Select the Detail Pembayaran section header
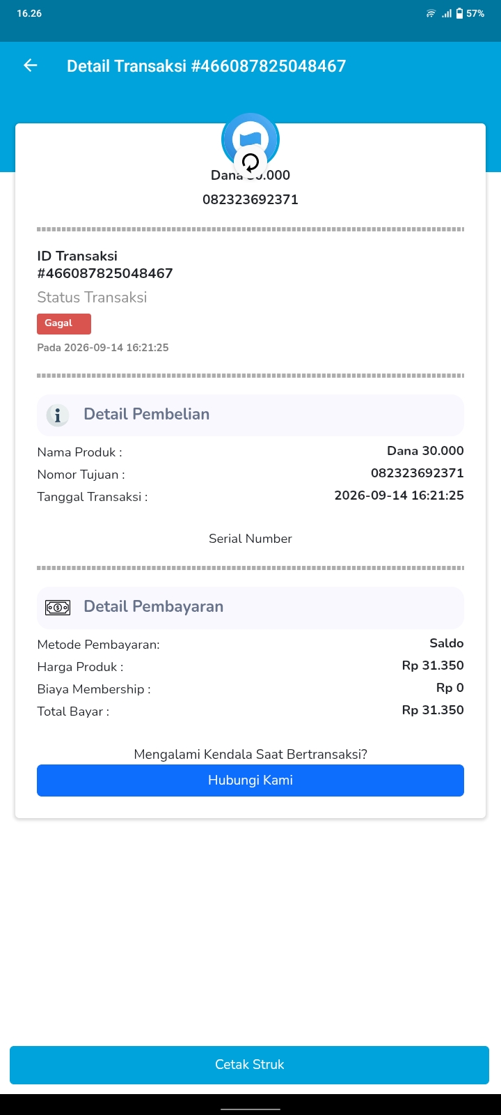Image resolution: width=501 pixels, height=1115 pixels. click(250, 608)
